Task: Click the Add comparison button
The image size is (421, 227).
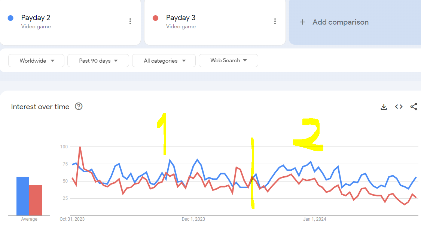Action: (355, 22)
